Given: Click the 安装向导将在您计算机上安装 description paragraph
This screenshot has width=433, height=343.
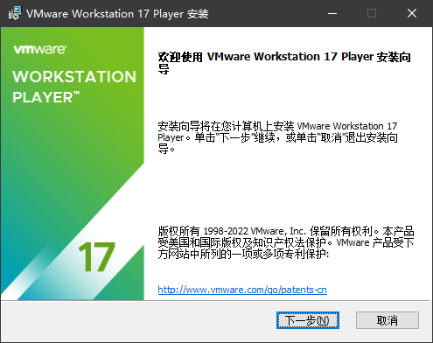Looking at the screenshot, I should (x=277, y=137).
